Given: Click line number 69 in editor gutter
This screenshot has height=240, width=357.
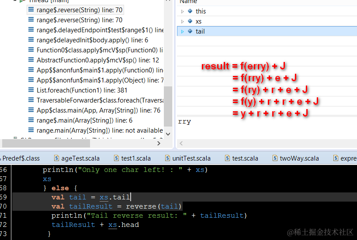Looking at the screenshot, I should click(3, 197).
